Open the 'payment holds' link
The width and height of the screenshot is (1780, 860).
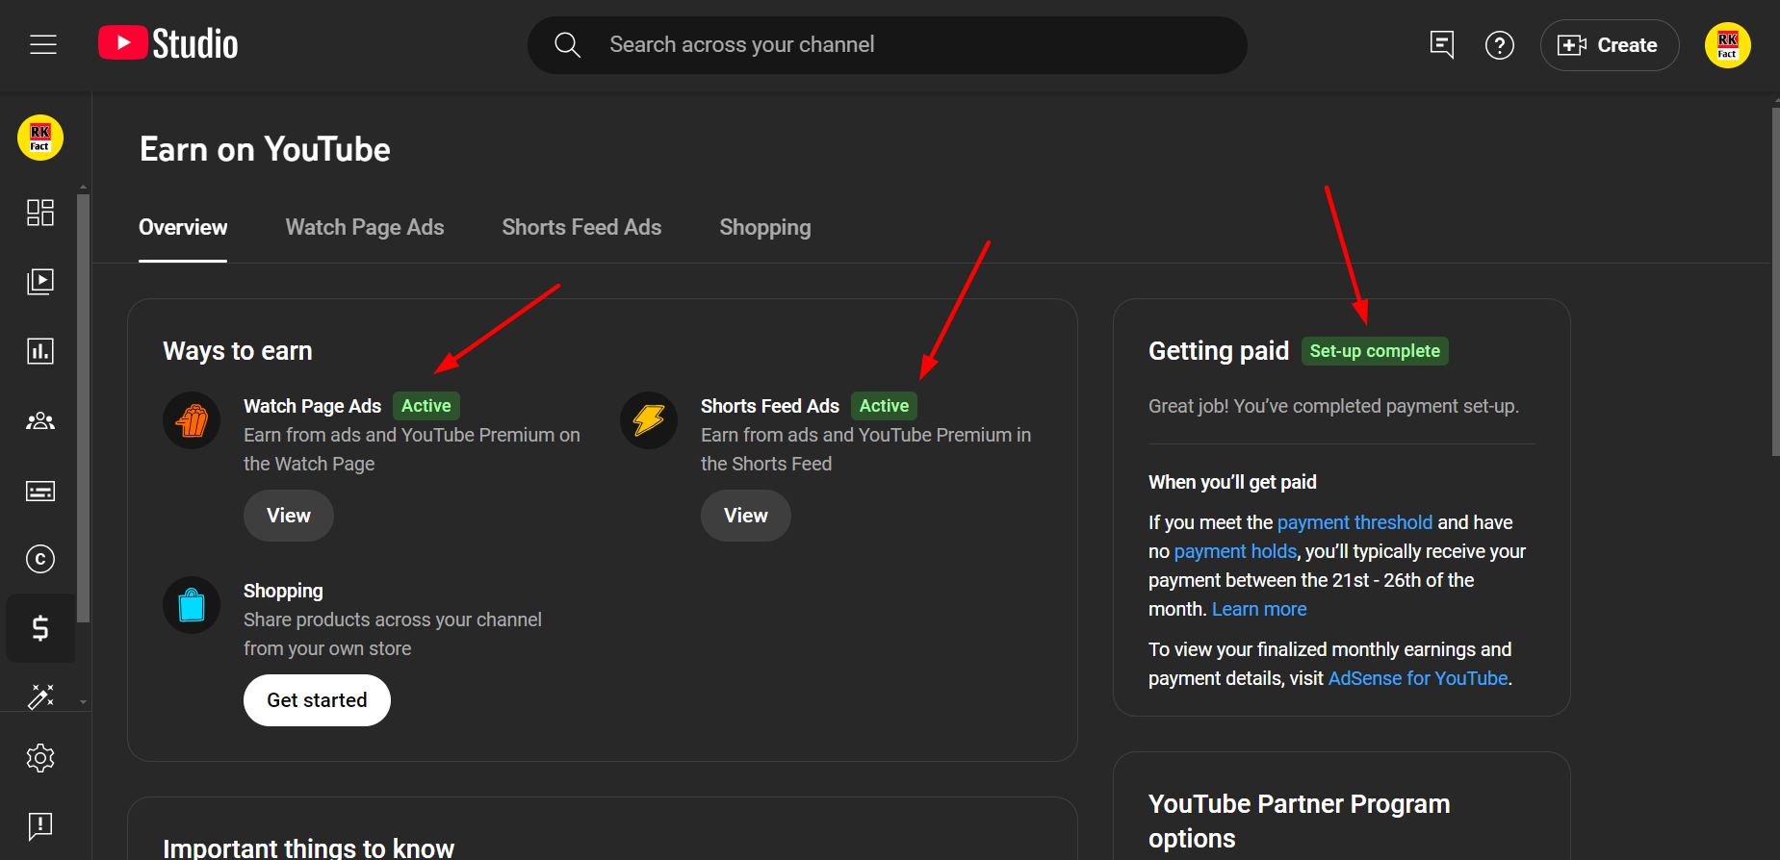[1235, 551]
